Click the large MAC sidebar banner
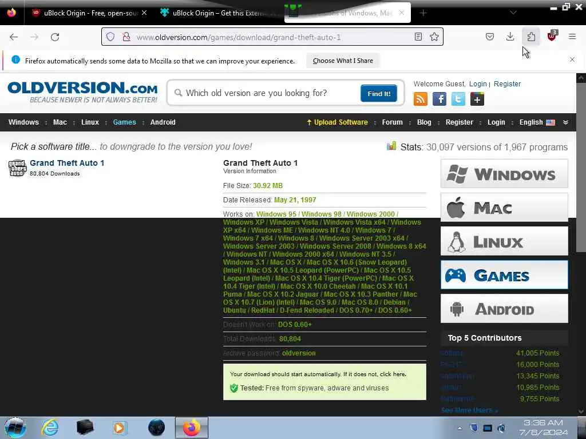The image size is (586, 439). tap(504, 207)
